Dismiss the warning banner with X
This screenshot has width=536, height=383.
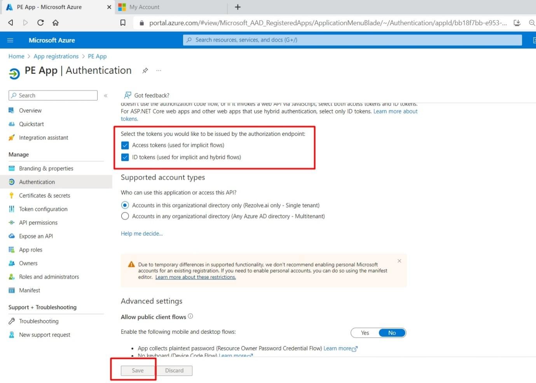[399, 261]
